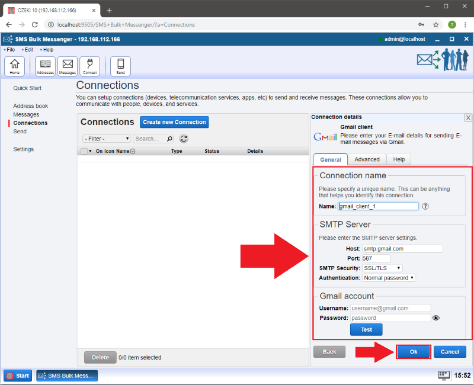Open the Filter dropdown
The width and height of the screenshot is (474, 385).
point(107,139)
